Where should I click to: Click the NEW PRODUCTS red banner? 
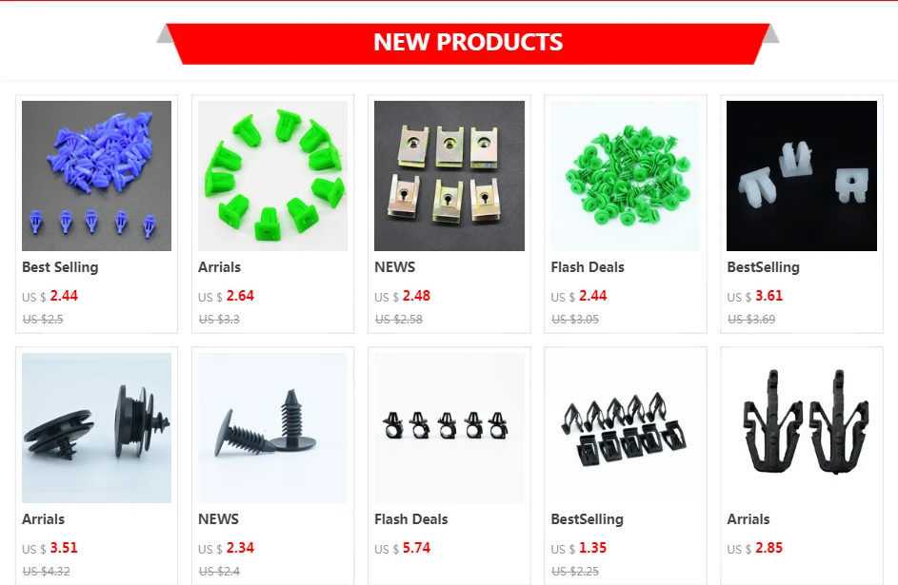[x=468, y=44]
